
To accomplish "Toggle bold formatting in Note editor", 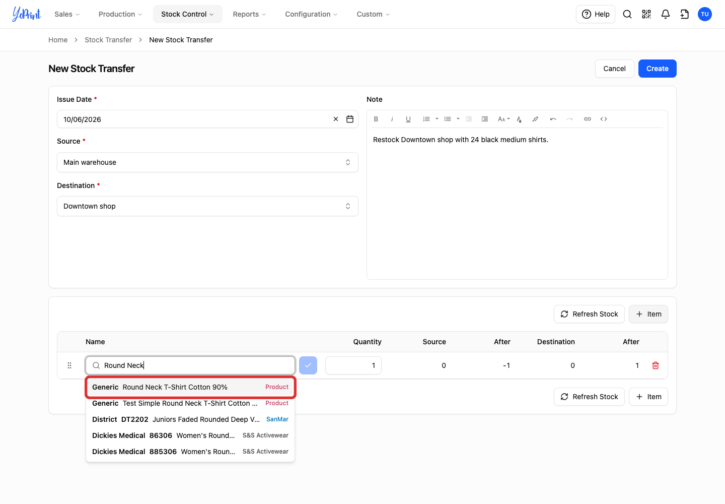I will [376, 119].
